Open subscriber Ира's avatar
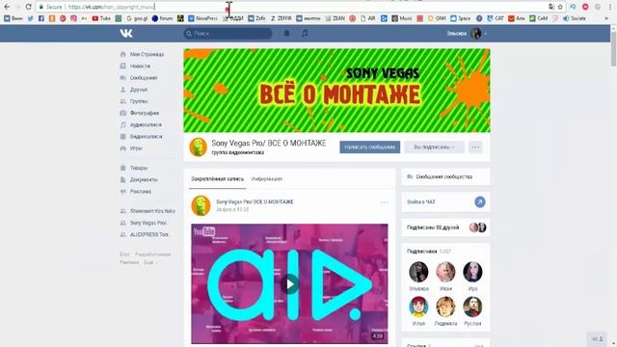The image size is (617, 347). (x=472, y=272)
